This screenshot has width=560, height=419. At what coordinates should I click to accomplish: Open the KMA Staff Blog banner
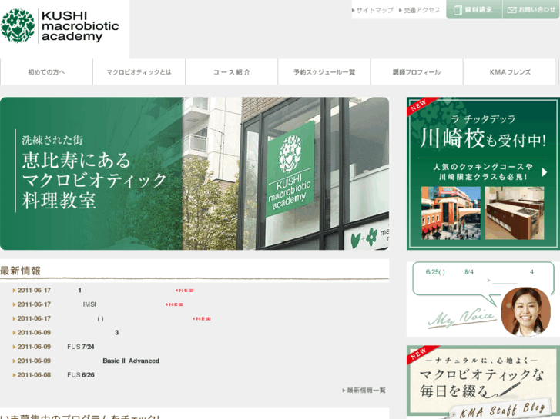click(483, 382)
